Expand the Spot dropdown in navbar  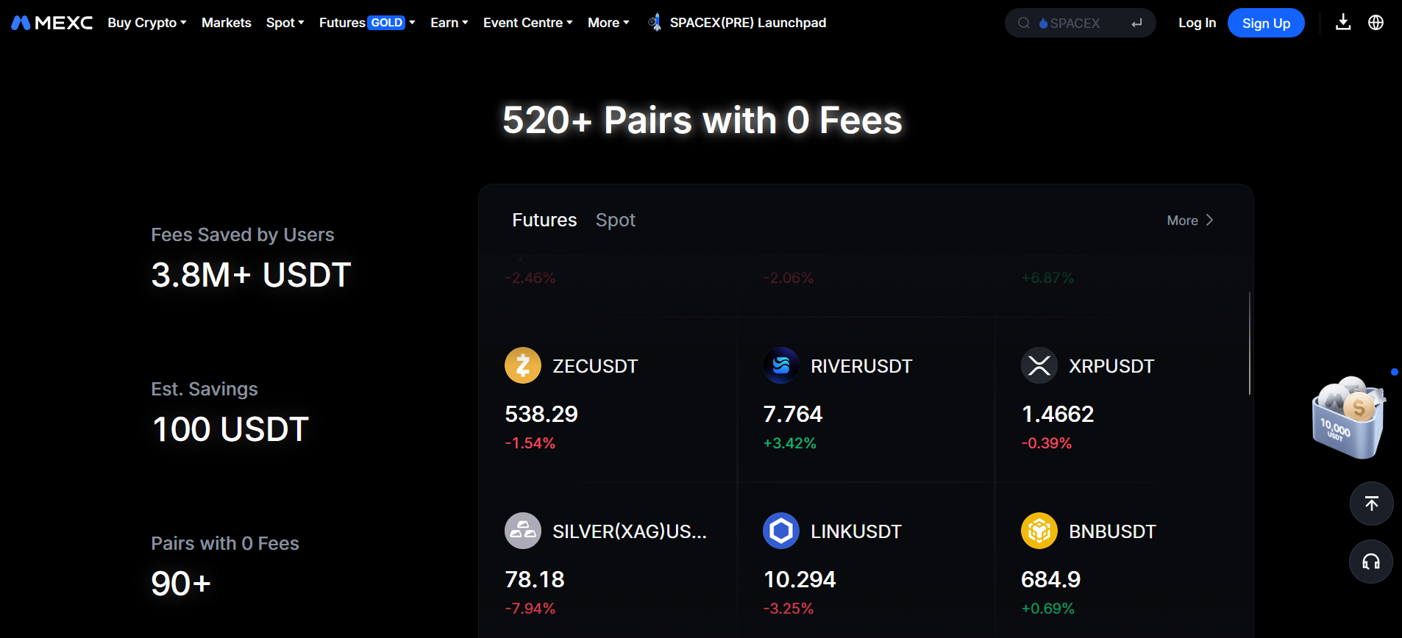[x=285, y=23]
